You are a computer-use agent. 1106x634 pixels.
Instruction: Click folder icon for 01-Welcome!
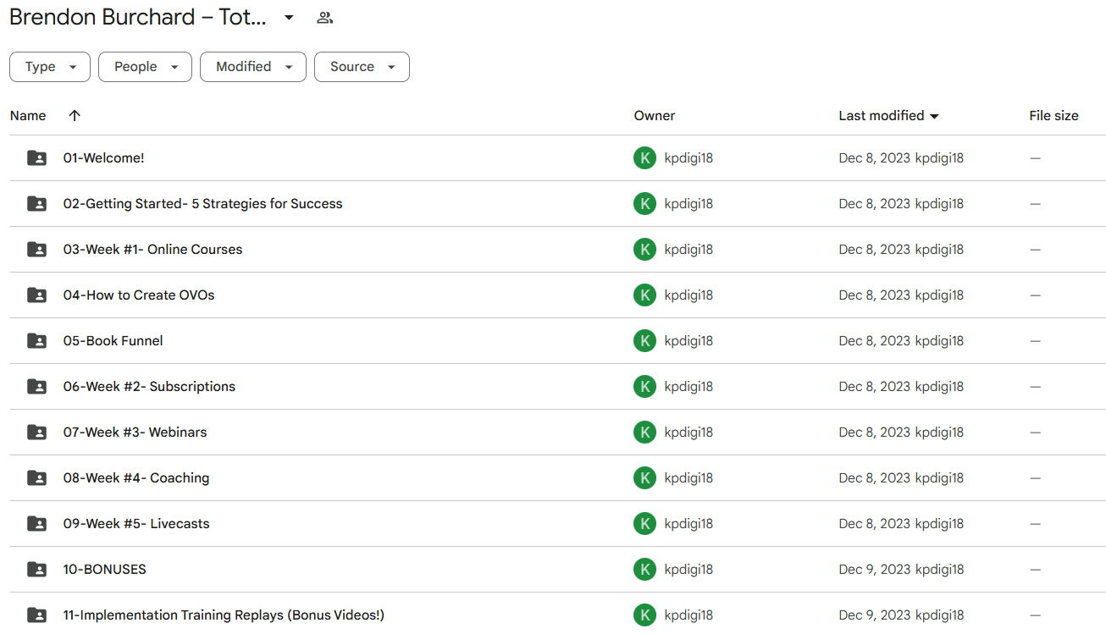point(37,158)
